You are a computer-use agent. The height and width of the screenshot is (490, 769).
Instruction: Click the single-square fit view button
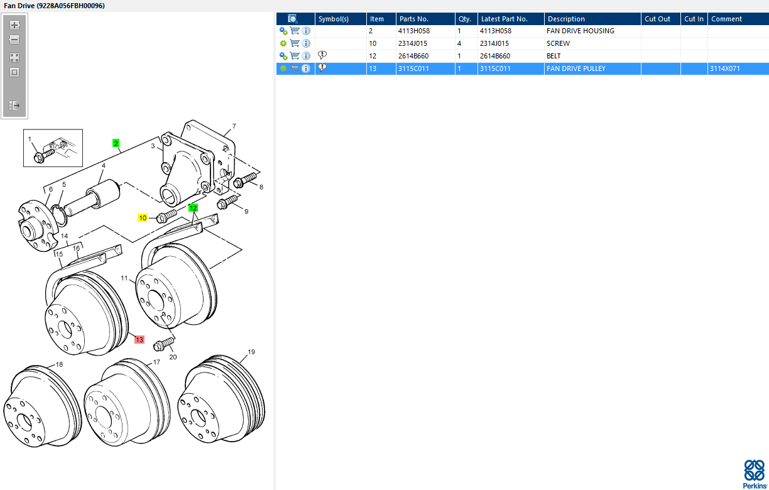coord(14,72)
